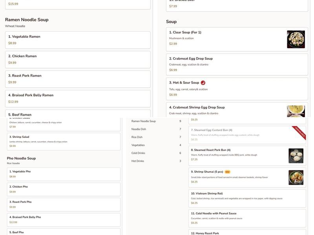
Task: Select the Cold Drinks category
Action: 138,153
